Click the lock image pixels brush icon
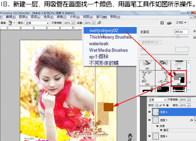Viewport: 196px width, 141px height. click(x=160, y=105)
